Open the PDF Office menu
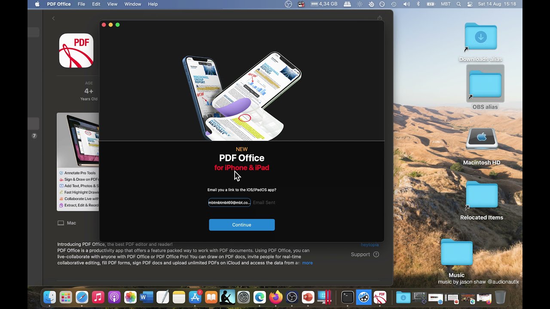 click(x=59, y=4)
